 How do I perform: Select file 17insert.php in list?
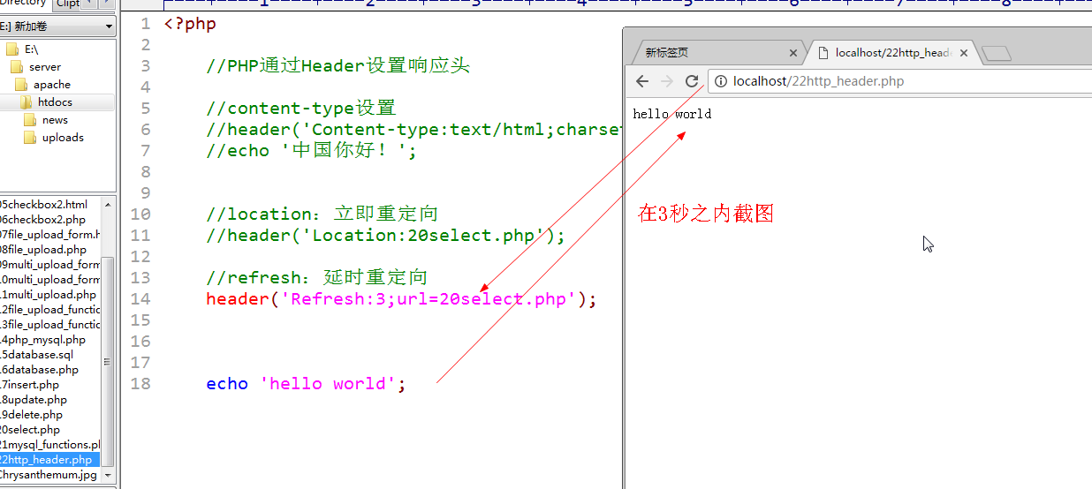30,385
